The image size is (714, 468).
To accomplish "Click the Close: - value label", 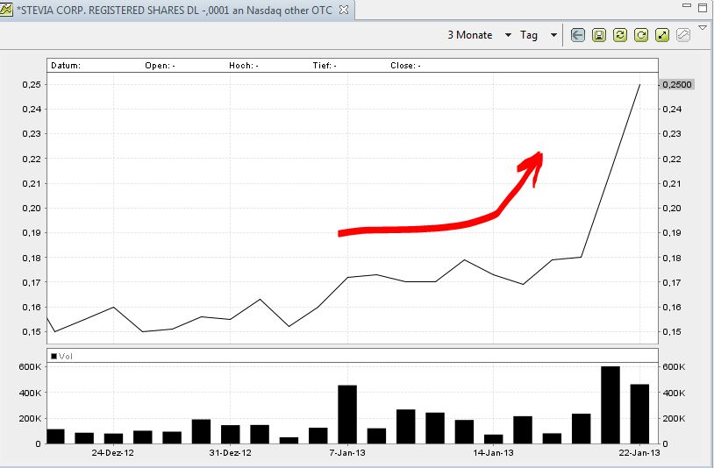I will (x=405, y=66).
